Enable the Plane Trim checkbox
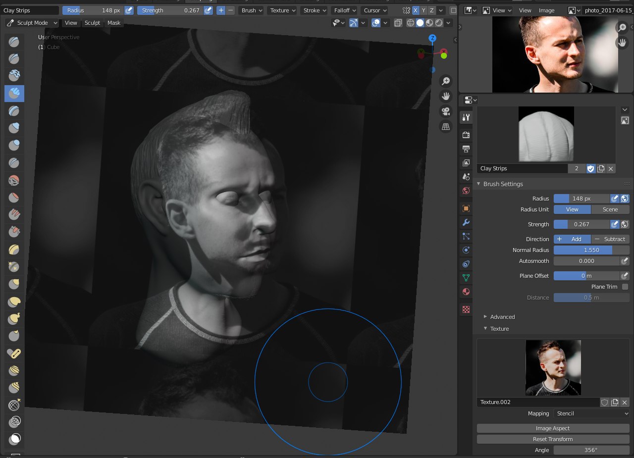This screenshot has width=634, height=458. click(x=625, y=287)
